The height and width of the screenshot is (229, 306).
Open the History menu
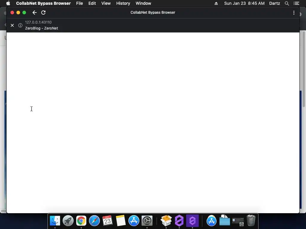coord(123,3)
